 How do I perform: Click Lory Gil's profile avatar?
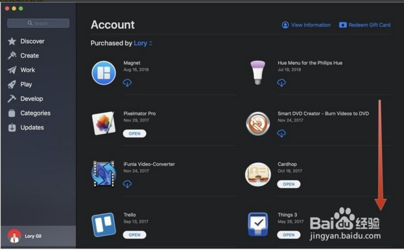pos(14,236)
